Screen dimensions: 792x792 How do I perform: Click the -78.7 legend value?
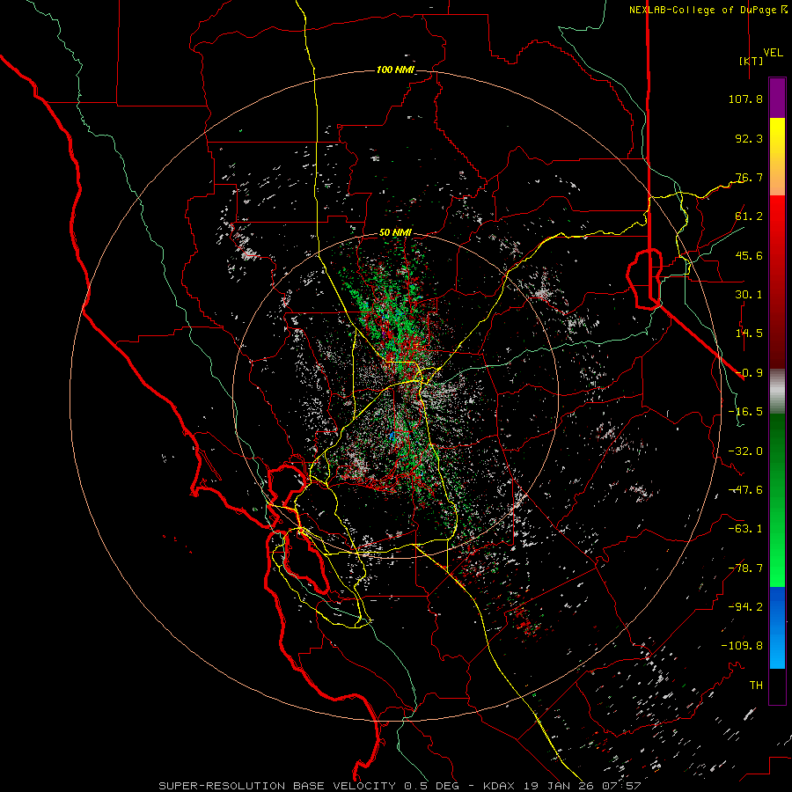[745, 568]
